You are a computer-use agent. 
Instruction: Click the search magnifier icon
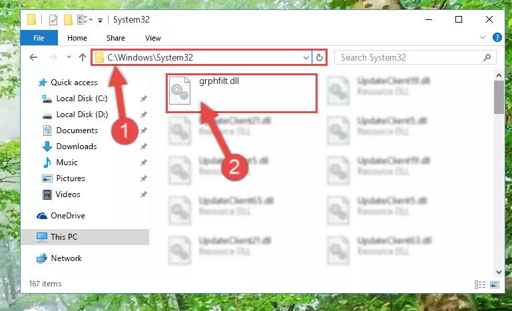[x=487, y=57]
